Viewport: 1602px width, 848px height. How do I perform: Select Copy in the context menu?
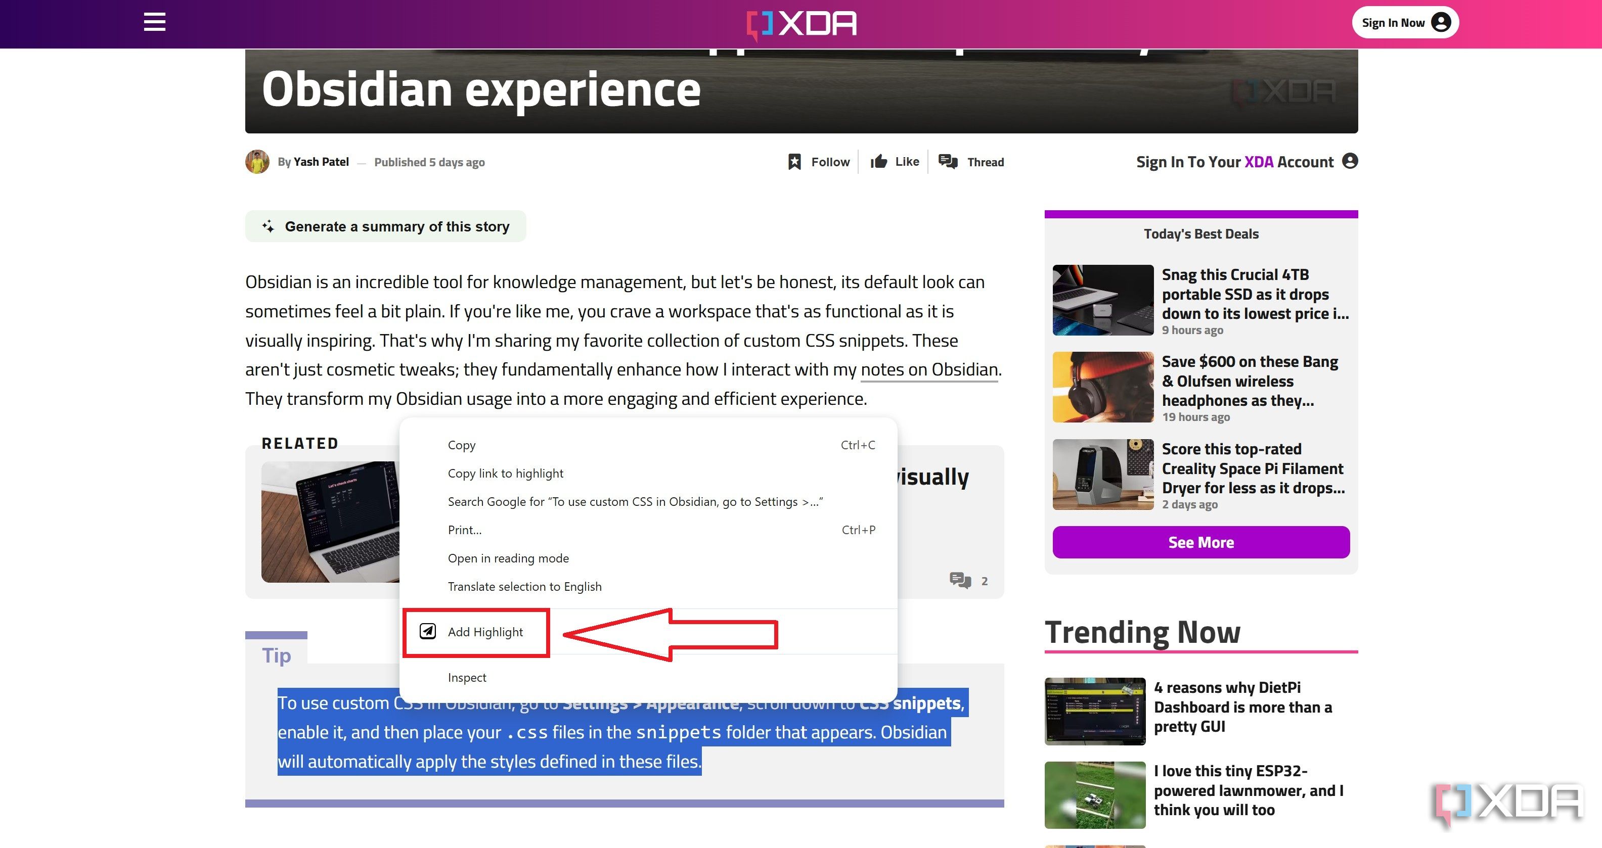pos(648,445)
